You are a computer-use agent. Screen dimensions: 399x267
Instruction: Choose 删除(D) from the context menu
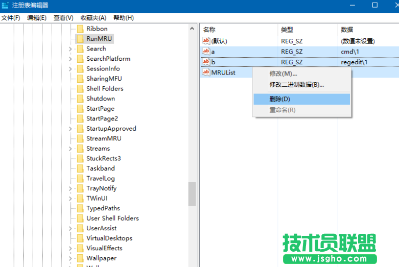(x=280, y=99)
